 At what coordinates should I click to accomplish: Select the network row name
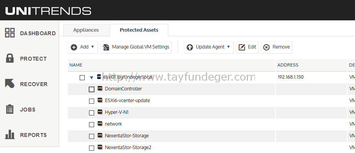pos(113,124)
